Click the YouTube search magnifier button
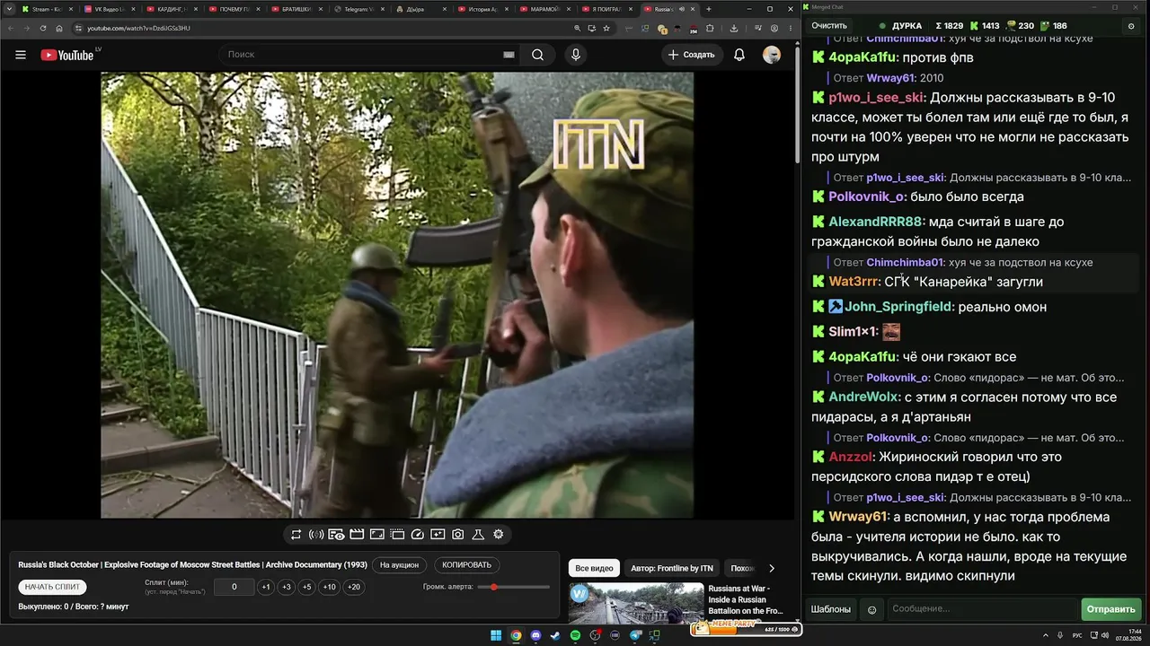Viewport: 1150px width, 646px height. click(x=537, y=55)
